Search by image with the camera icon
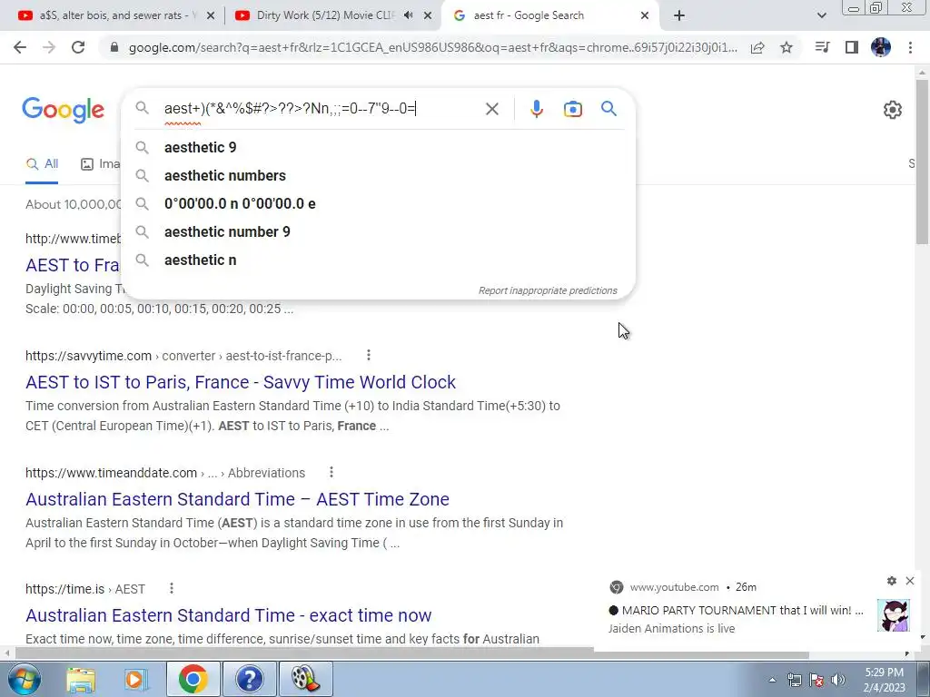930x697 pixels. (572, 109)
